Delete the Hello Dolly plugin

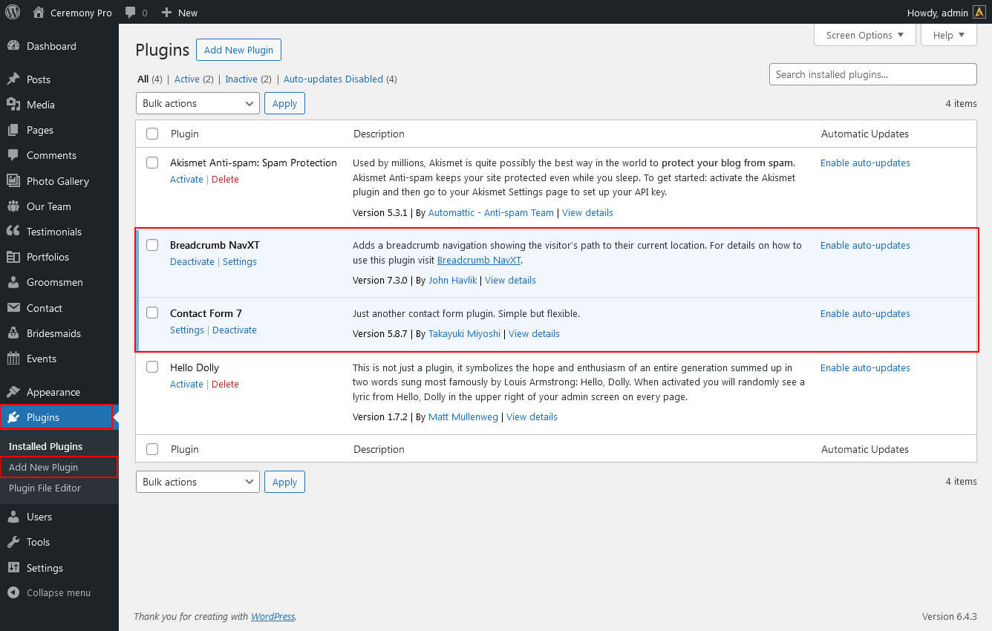[225, 384]
